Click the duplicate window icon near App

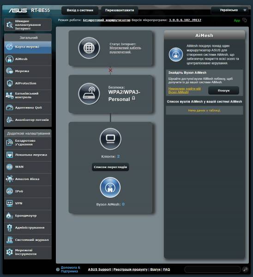245,20
